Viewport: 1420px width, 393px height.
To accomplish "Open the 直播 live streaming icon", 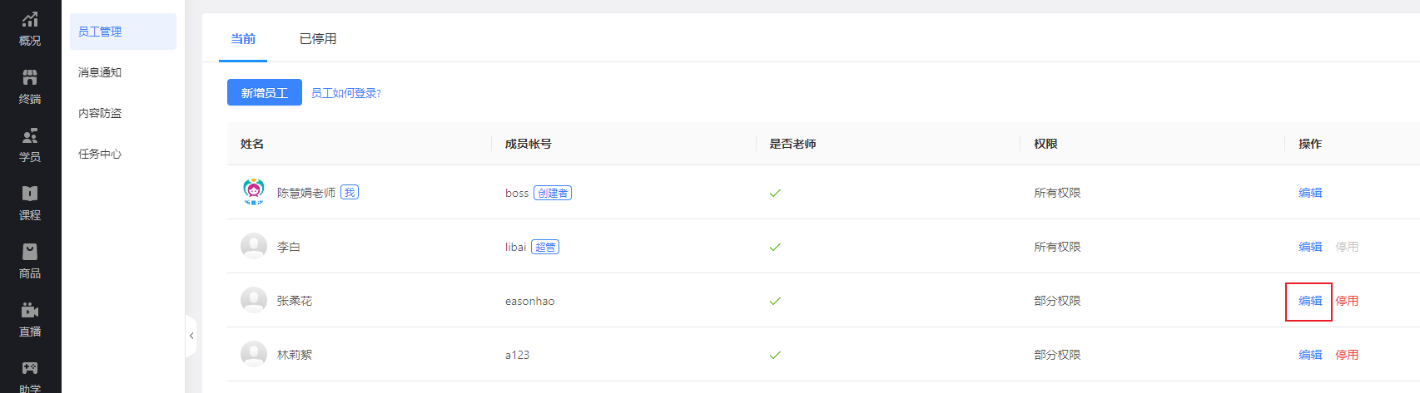I will 30,310.
